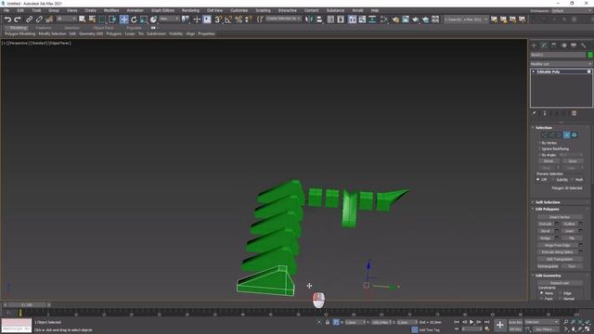
Task: Select the Off preview selection radio
Action: 538,179
